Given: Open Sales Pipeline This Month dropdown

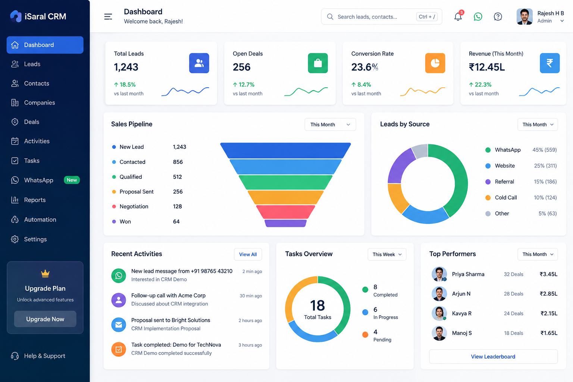Looking at the screenshot, I should (330, 125).
